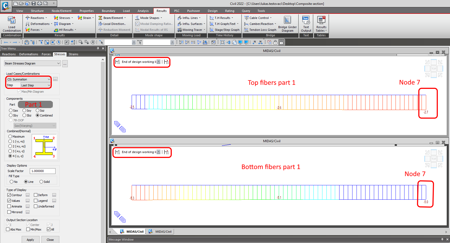The width and height of the screenshot is (450, 243).
Task: Open the Text Output tool
Action: tap(306, 24)
